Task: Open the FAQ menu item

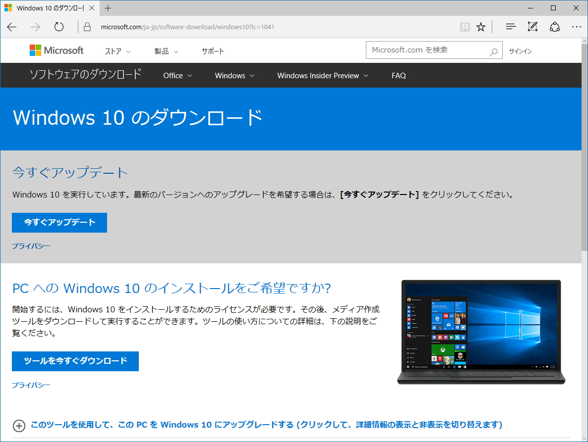Action: pyautogui.click(x=398, y=75)
